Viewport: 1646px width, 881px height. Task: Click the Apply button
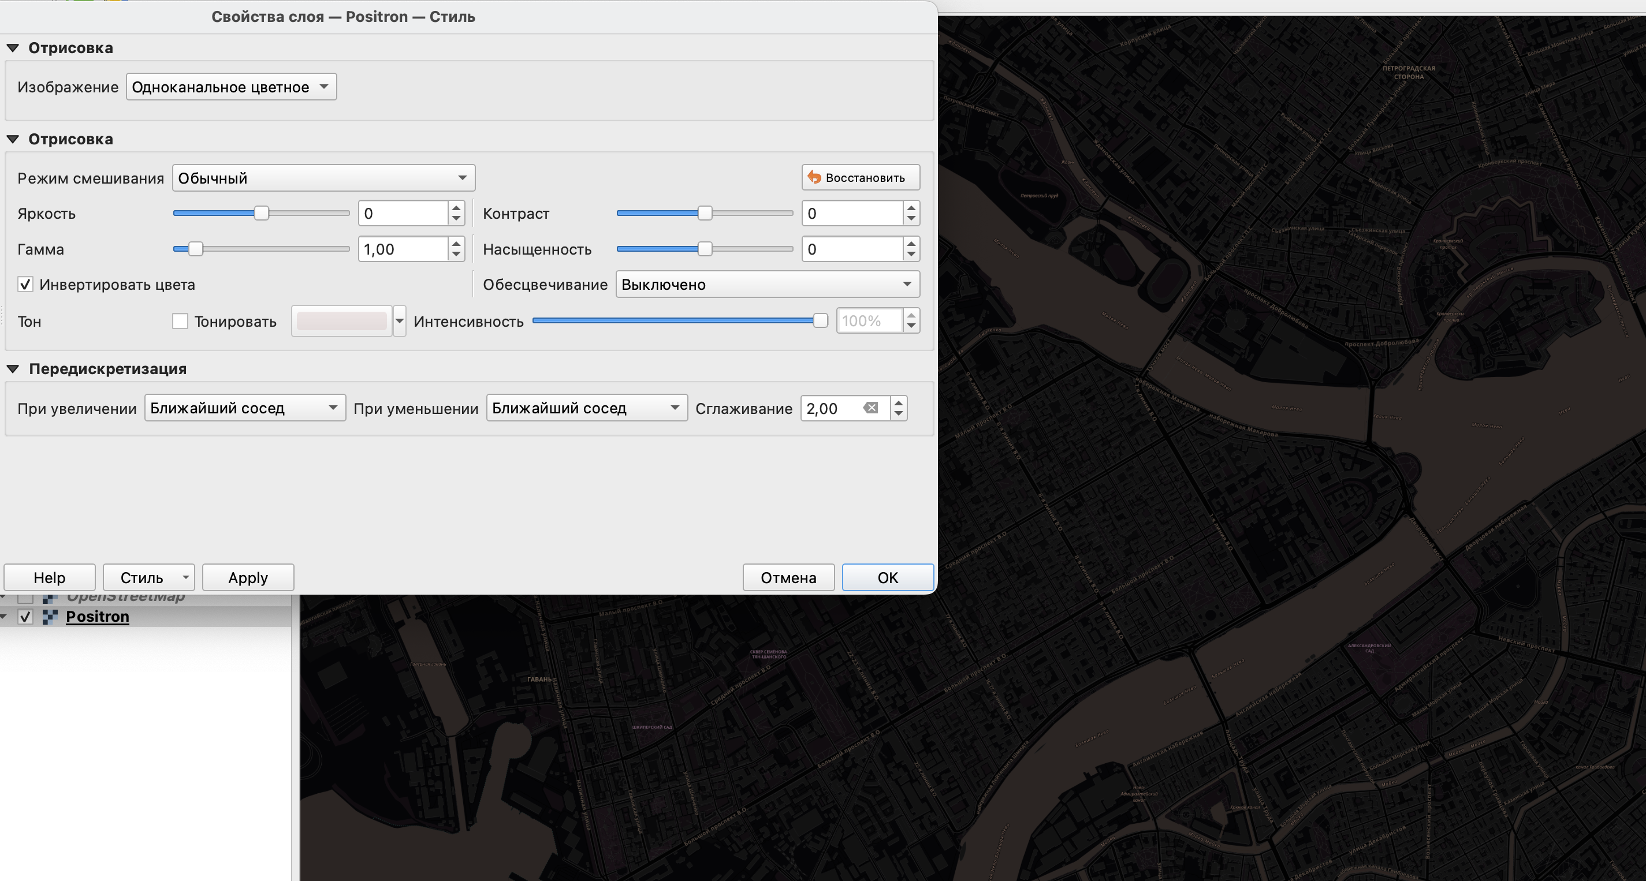point(248,577)
